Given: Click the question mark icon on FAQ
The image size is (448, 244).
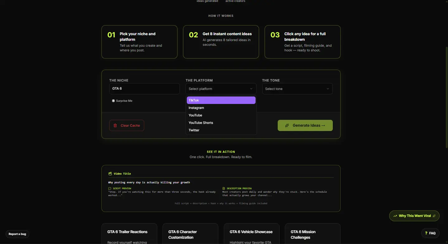Looking at the screenshot, I should pos(426,233).
